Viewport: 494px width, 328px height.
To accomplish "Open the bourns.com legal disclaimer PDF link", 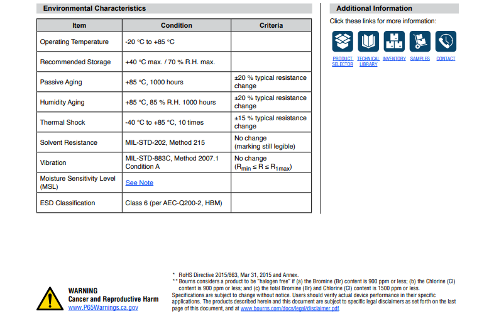I will pos(290,308).
